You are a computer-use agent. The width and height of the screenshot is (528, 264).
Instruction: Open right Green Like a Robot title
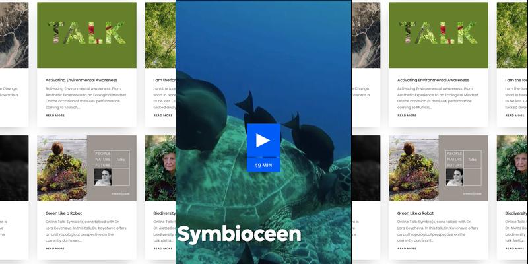(416, 213)
